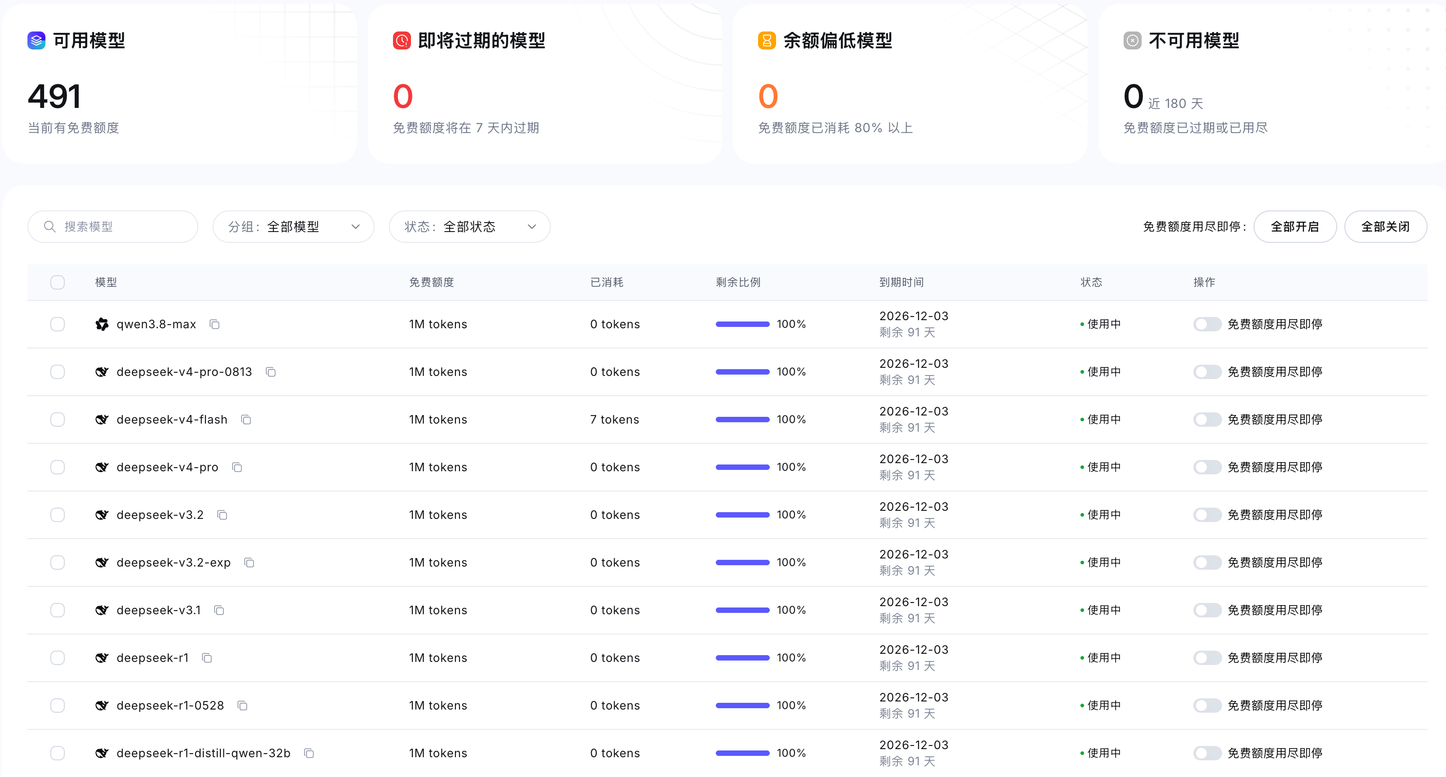The width and height of the screenshot is (1446, 777).
Task: Click the deepseek-r1-0528 remaining quota progress bar
Action: coord(742,706)
